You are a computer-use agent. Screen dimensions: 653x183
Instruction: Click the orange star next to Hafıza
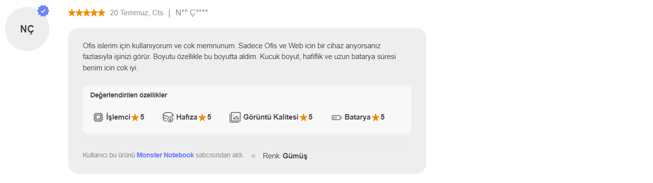pos(202,118)
